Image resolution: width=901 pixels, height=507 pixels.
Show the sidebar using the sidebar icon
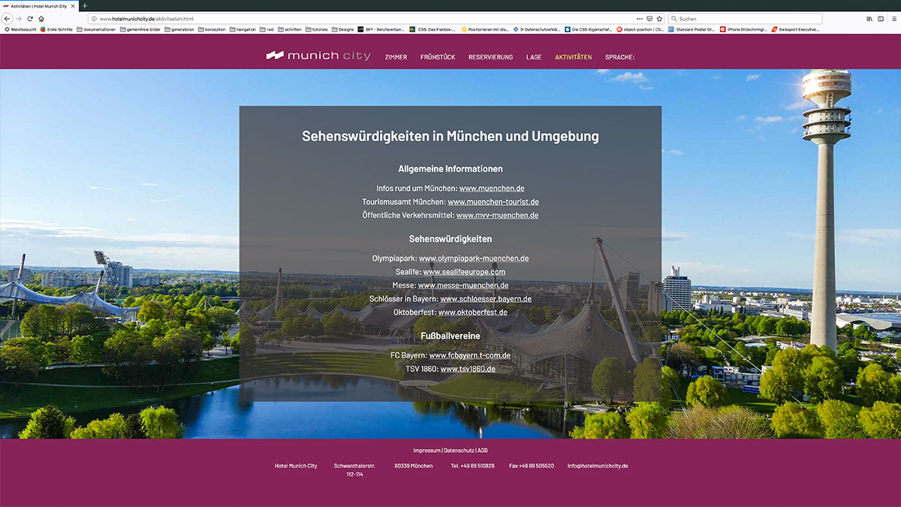880,19
